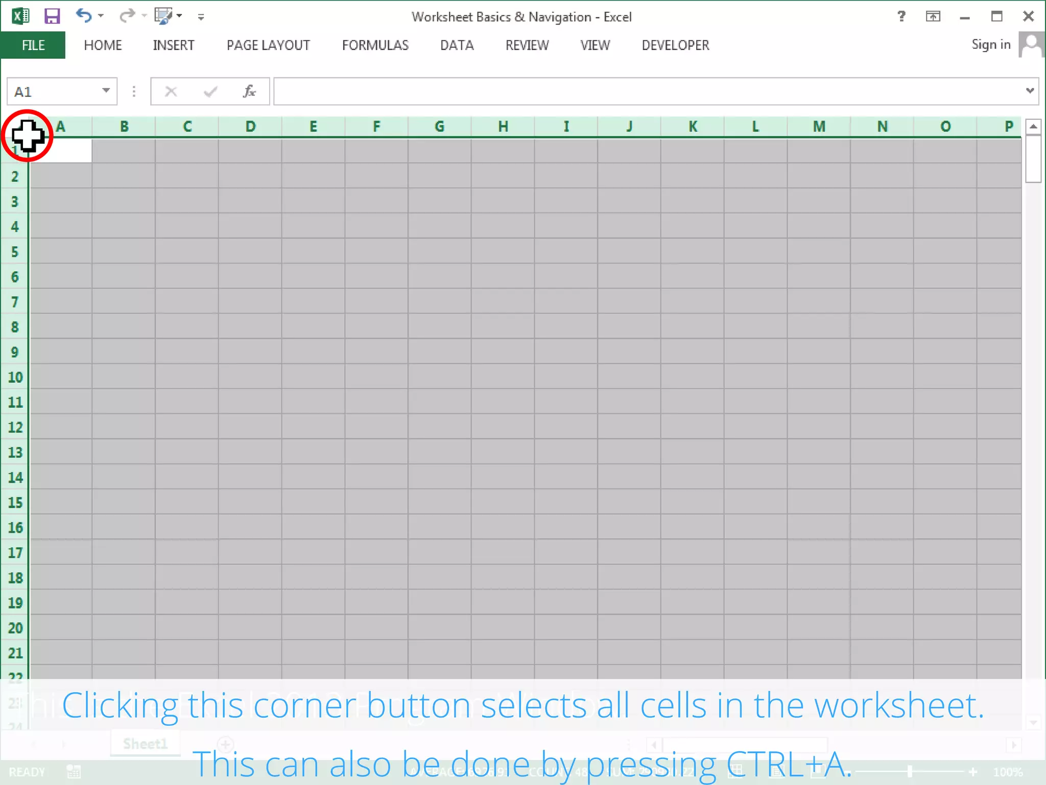Screen dimensions: 1046x785
Task: Select row 10 header
Action: pos(15,377)
